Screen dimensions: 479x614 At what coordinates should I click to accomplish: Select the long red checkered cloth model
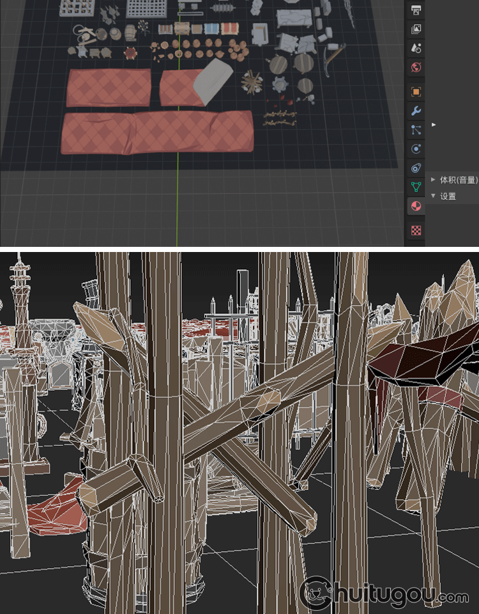(x=157, y=132)
